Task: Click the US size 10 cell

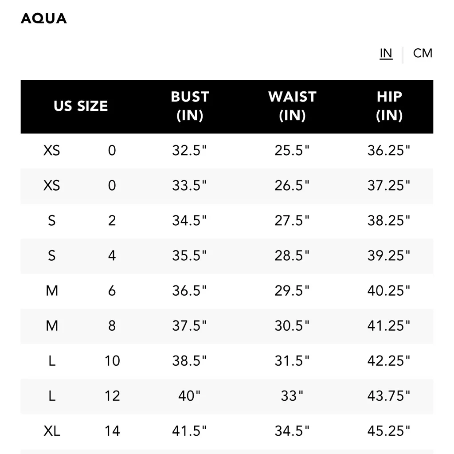Action: click(x=112, y=361)
